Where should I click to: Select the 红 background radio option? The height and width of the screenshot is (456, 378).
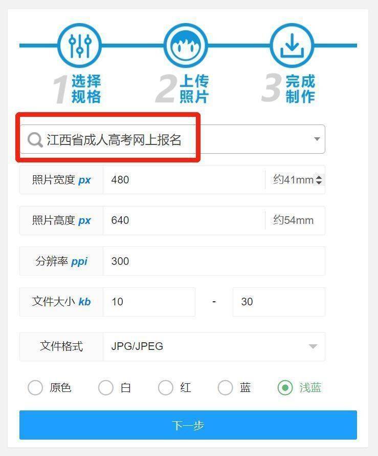(x=166, y=388)
